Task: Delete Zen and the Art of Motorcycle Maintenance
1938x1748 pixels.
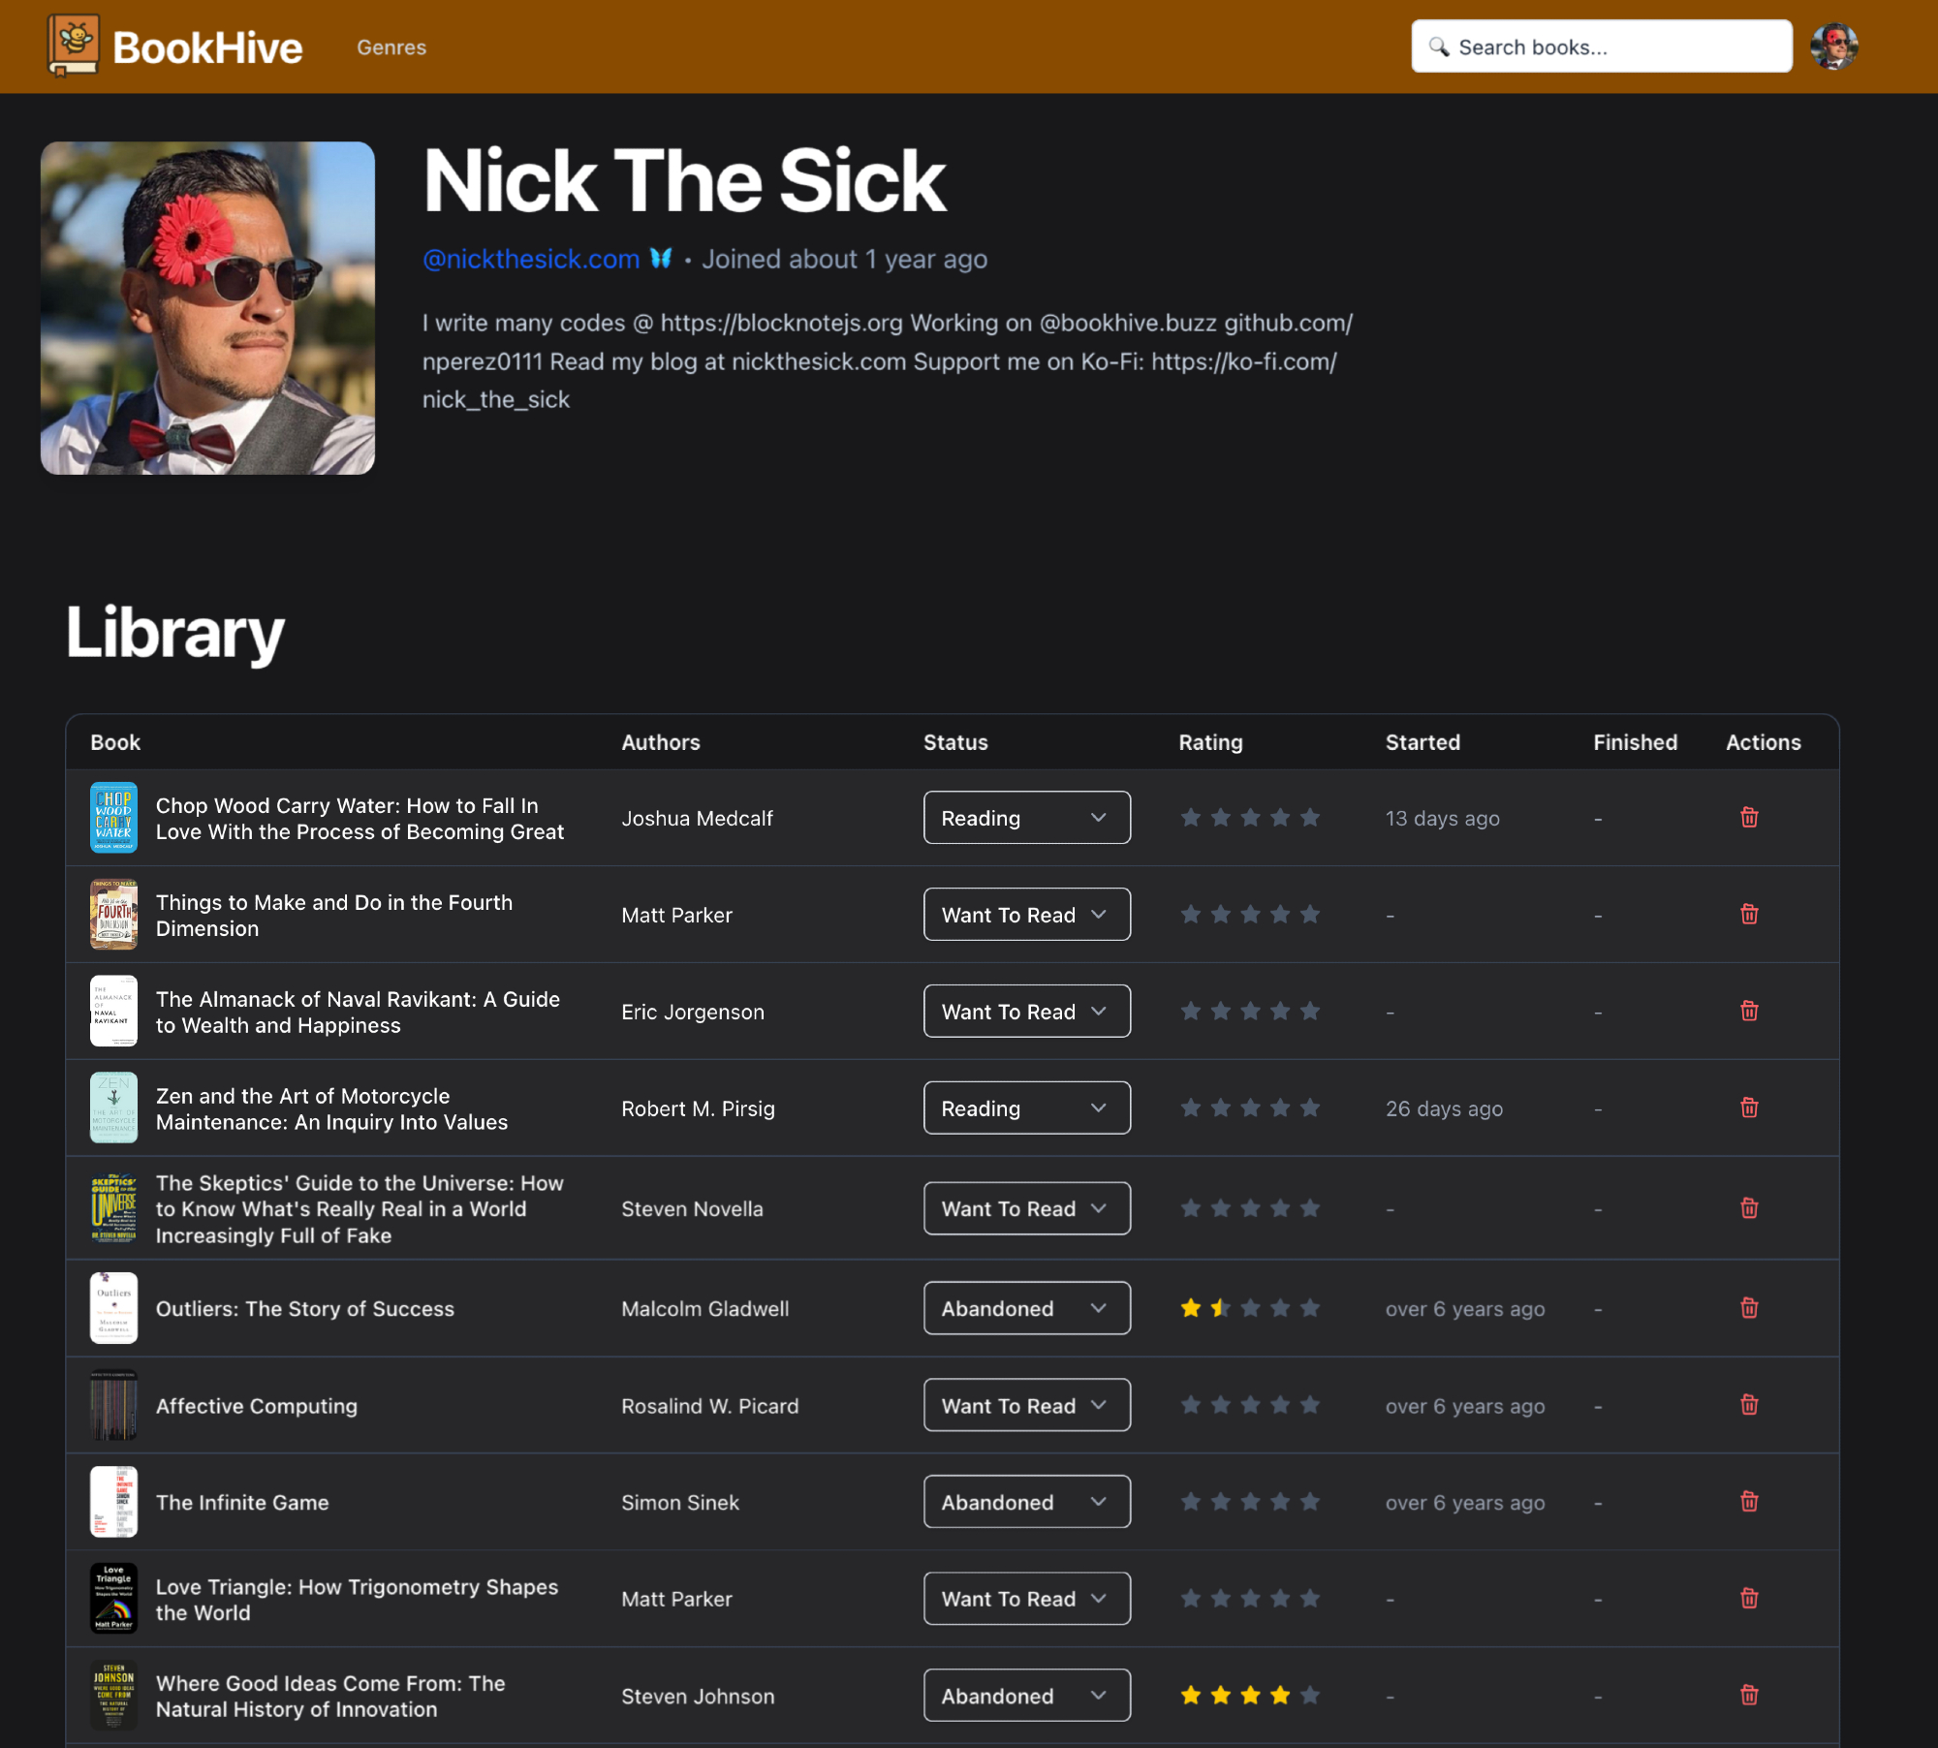Action: [x=1749, y=1108]
